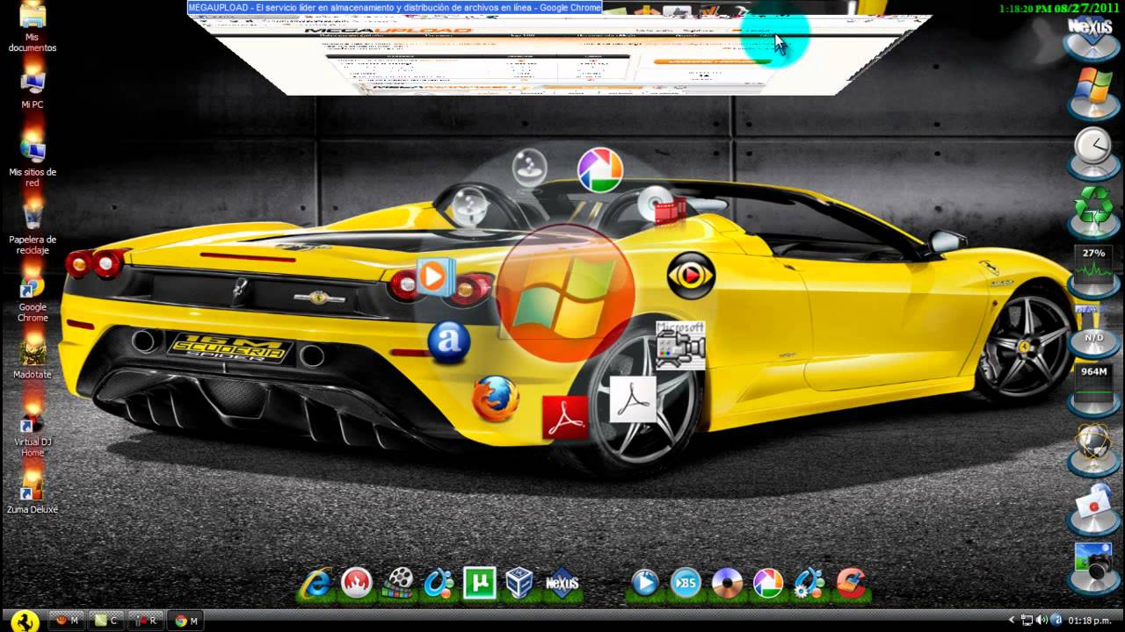The height and width of the screenshot is (632, 1125).
Task: Open the white Adobe PDF icon in launcher
Action: (633, 399)
